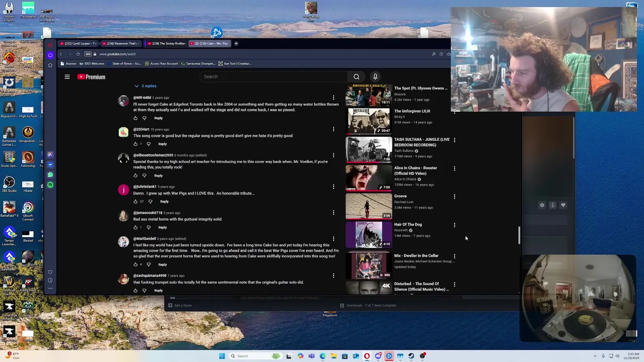This screenshot has width=644, height=362.
Task: Open @jtchristiank1's avatar profile
Action: (123, 190)
